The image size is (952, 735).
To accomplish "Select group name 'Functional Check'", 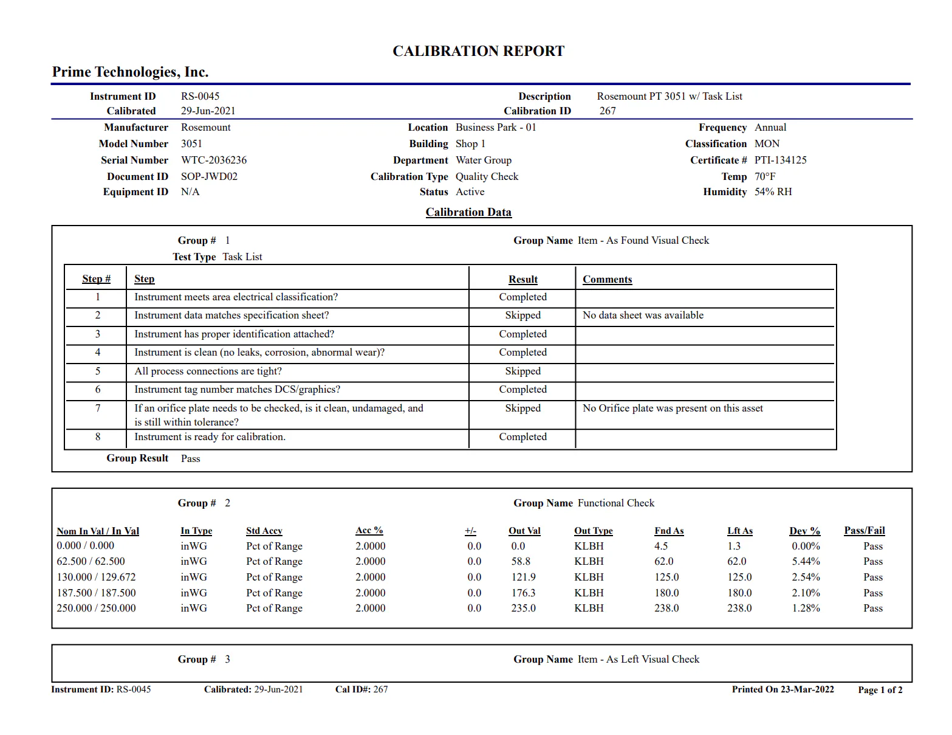I will [616, 503].
